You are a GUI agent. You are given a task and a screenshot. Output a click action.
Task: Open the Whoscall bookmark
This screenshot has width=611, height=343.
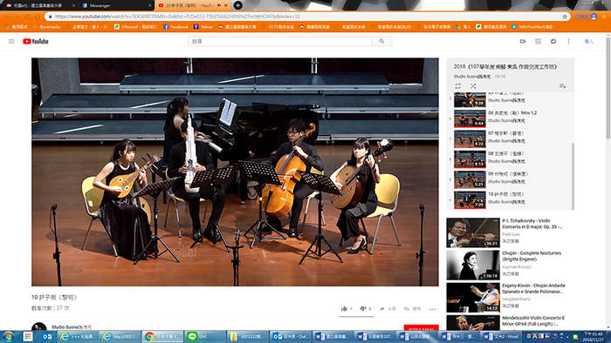pos(135,27)
